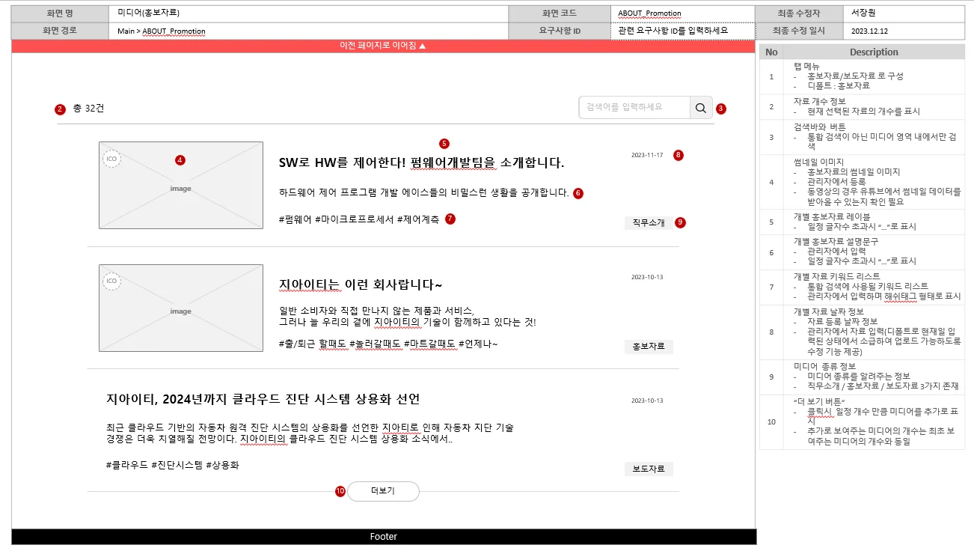Click the 개별 홍보자료 레이블 description row

(x=862, y=222)
